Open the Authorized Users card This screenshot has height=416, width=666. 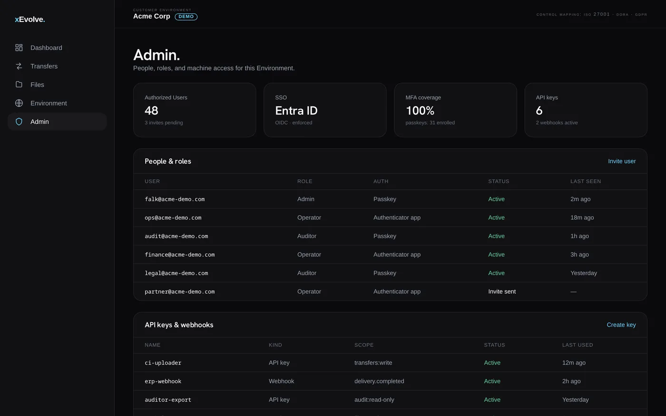(x=195, y=110)
